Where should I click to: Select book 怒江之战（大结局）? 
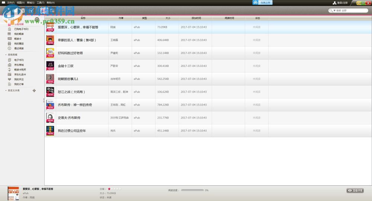pyautogui.click(x=208, y=92)
